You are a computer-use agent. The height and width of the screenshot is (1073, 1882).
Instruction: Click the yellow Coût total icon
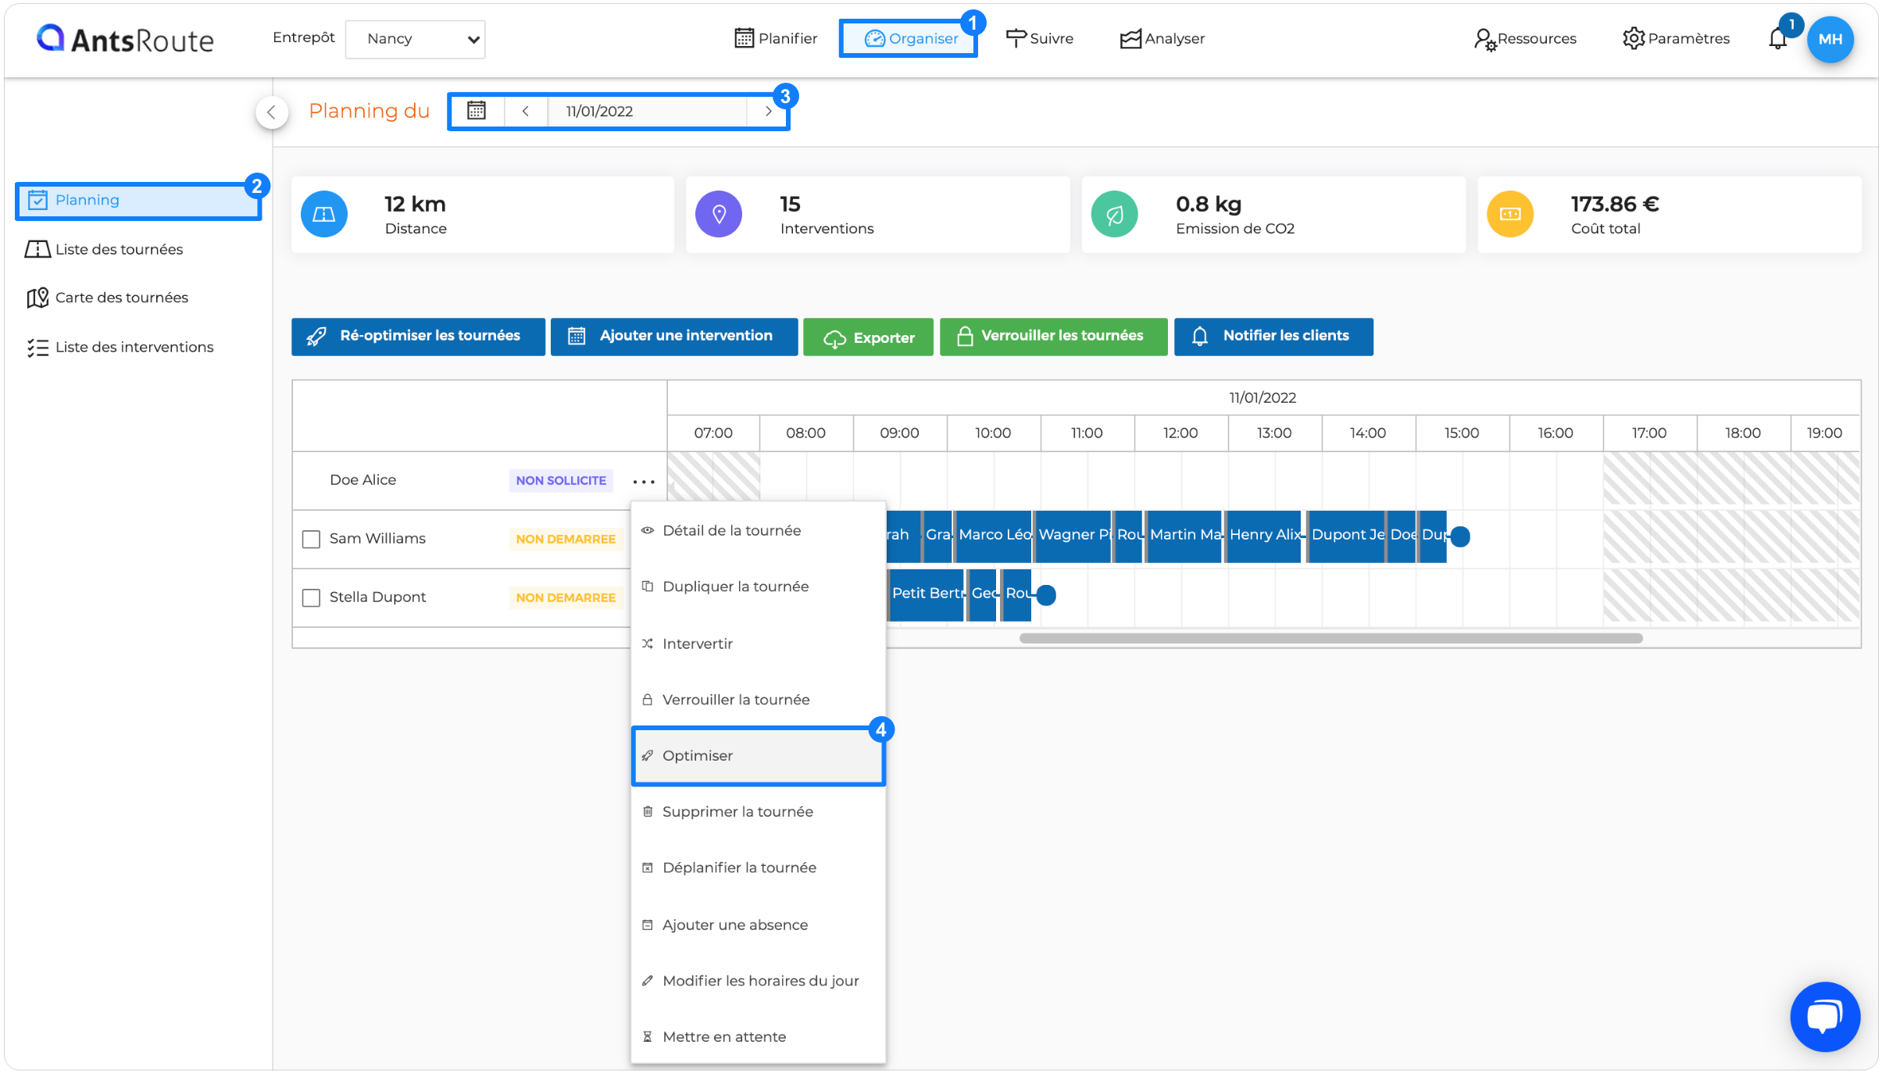(x=1510, y=214)
